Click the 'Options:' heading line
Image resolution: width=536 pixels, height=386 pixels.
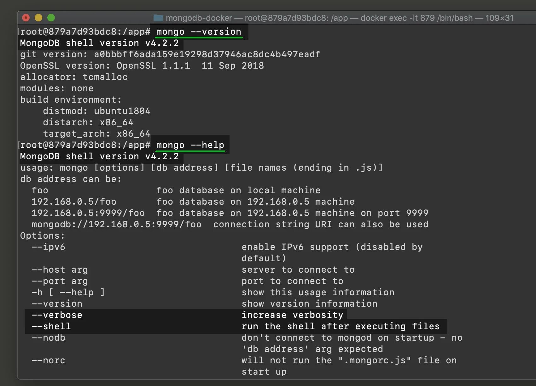pos(43,236)
